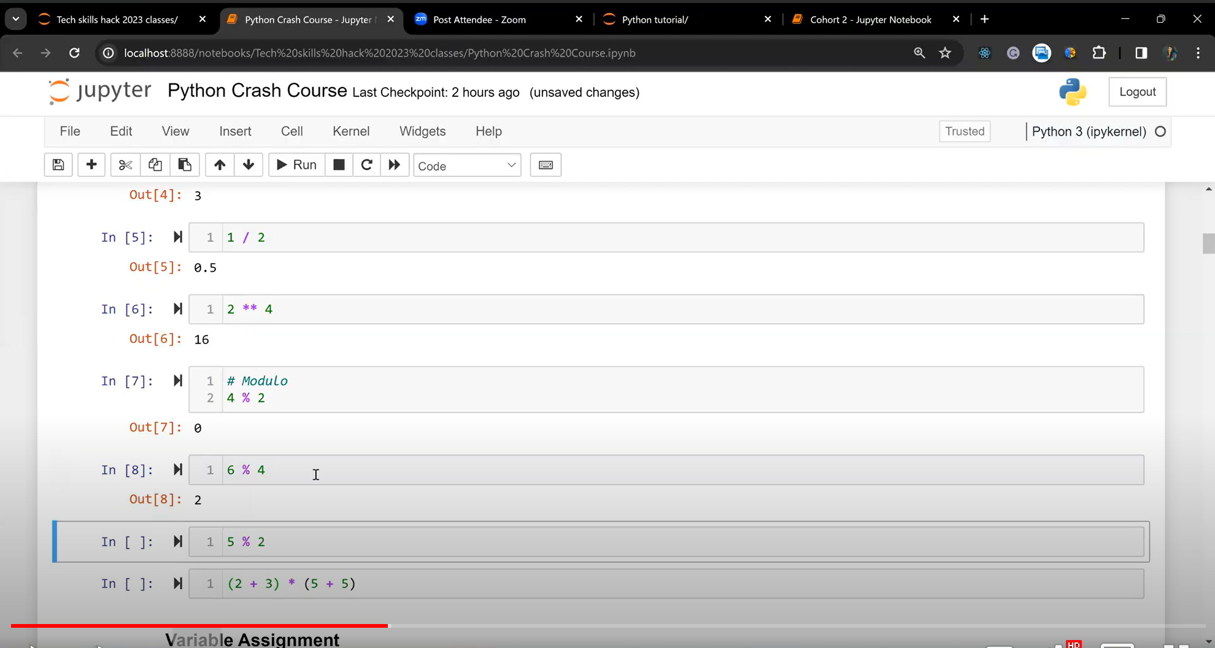The width and height of the screenshot is (1215, 648).
Task: Open Chrome's three-dot menu
Action: click(1197, 53)
